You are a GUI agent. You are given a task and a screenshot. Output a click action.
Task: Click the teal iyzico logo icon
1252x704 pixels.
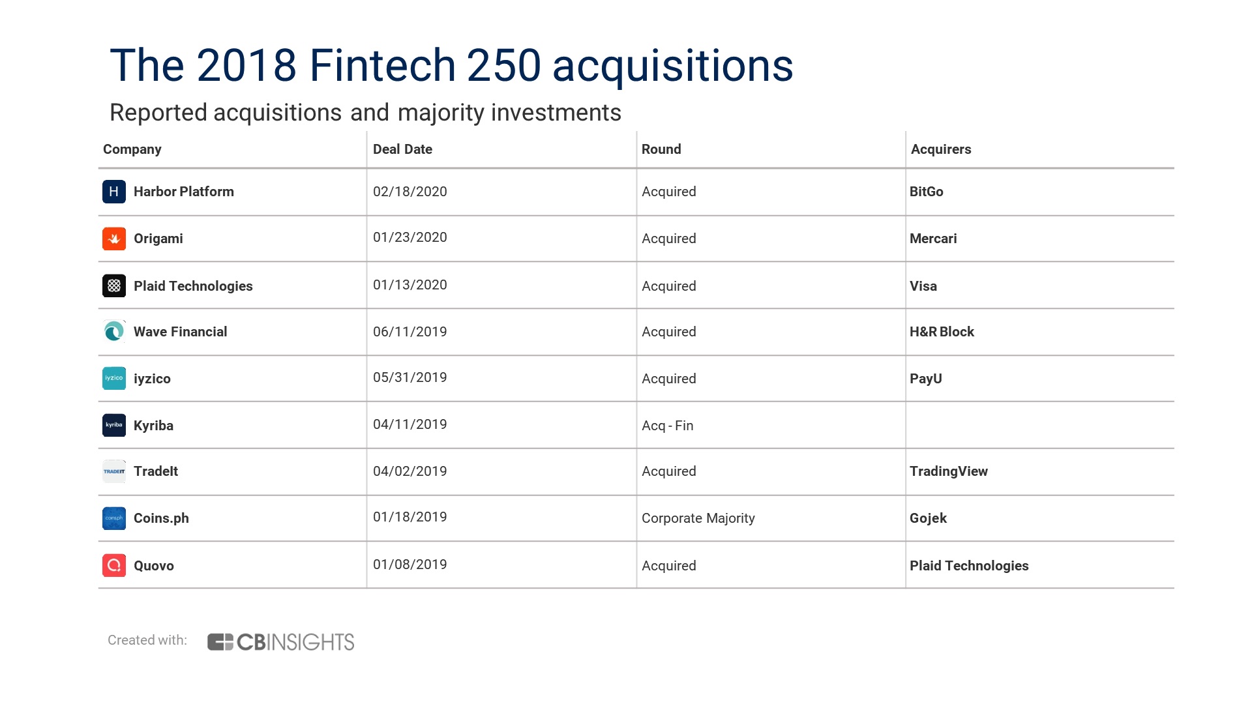[114, 378]
